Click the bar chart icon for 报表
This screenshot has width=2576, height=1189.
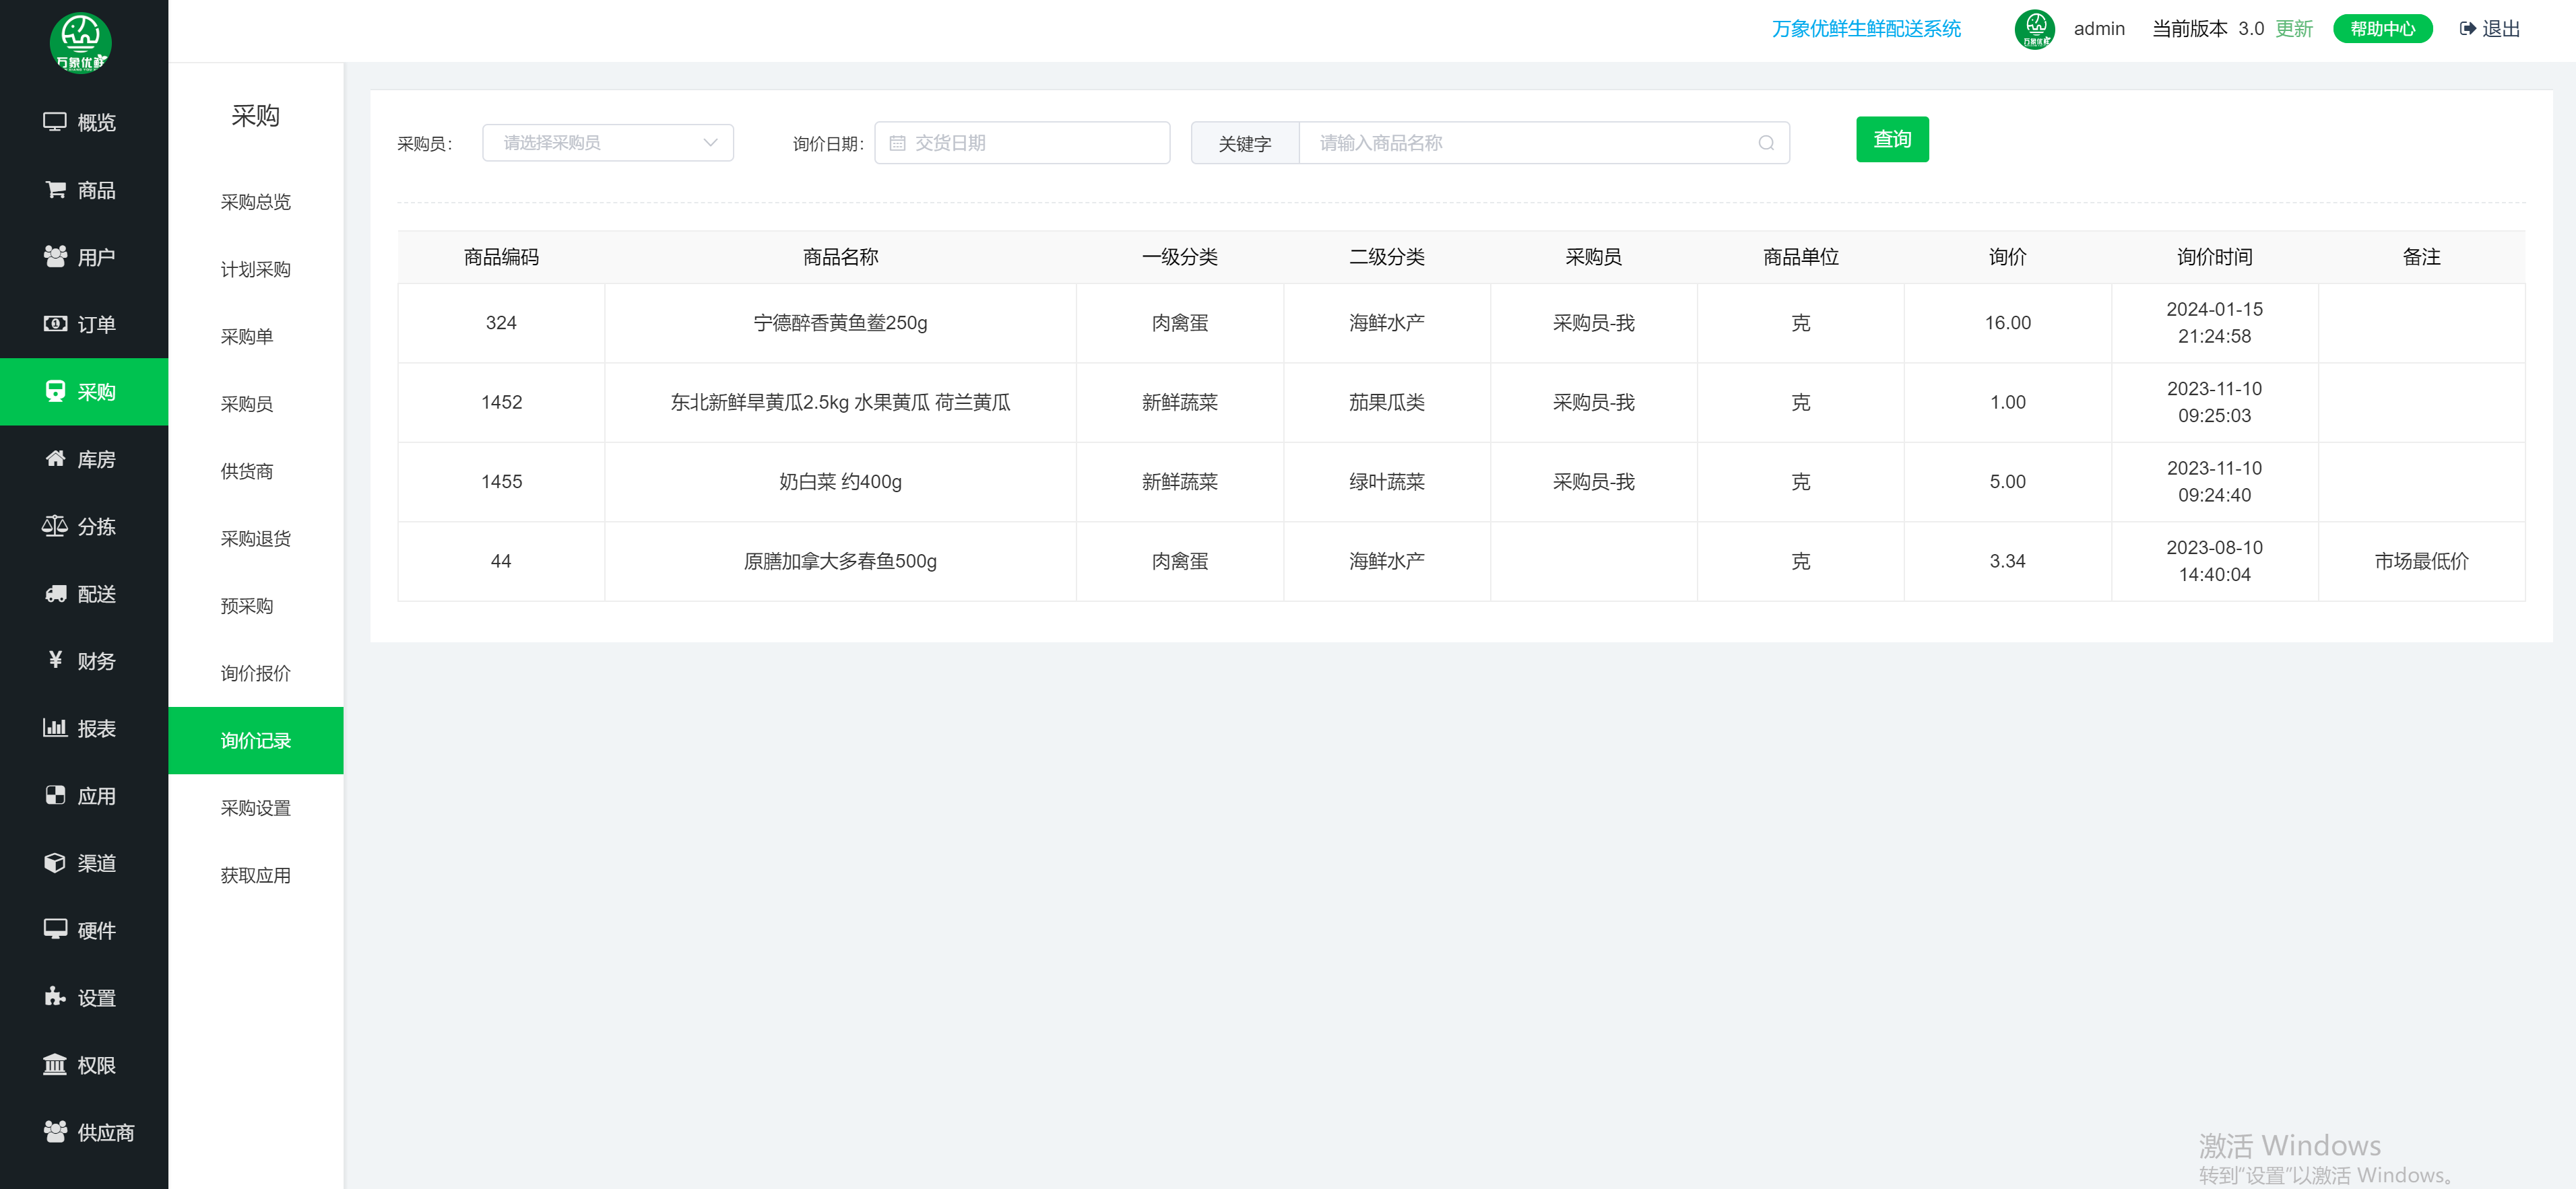(55, 727)
